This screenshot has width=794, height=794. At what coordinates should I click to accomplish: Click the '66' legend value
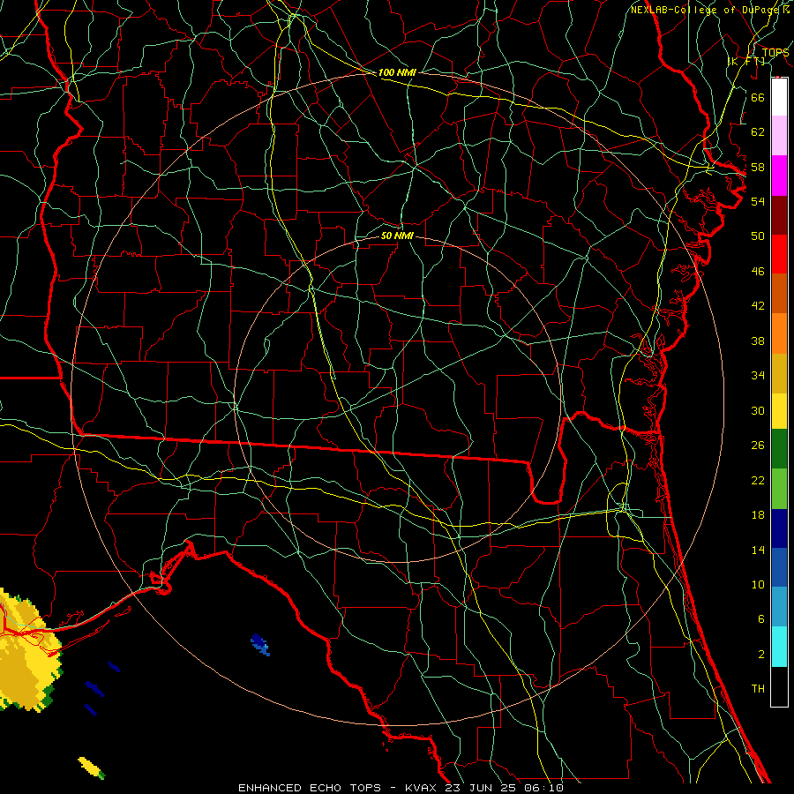pos(758,97)
